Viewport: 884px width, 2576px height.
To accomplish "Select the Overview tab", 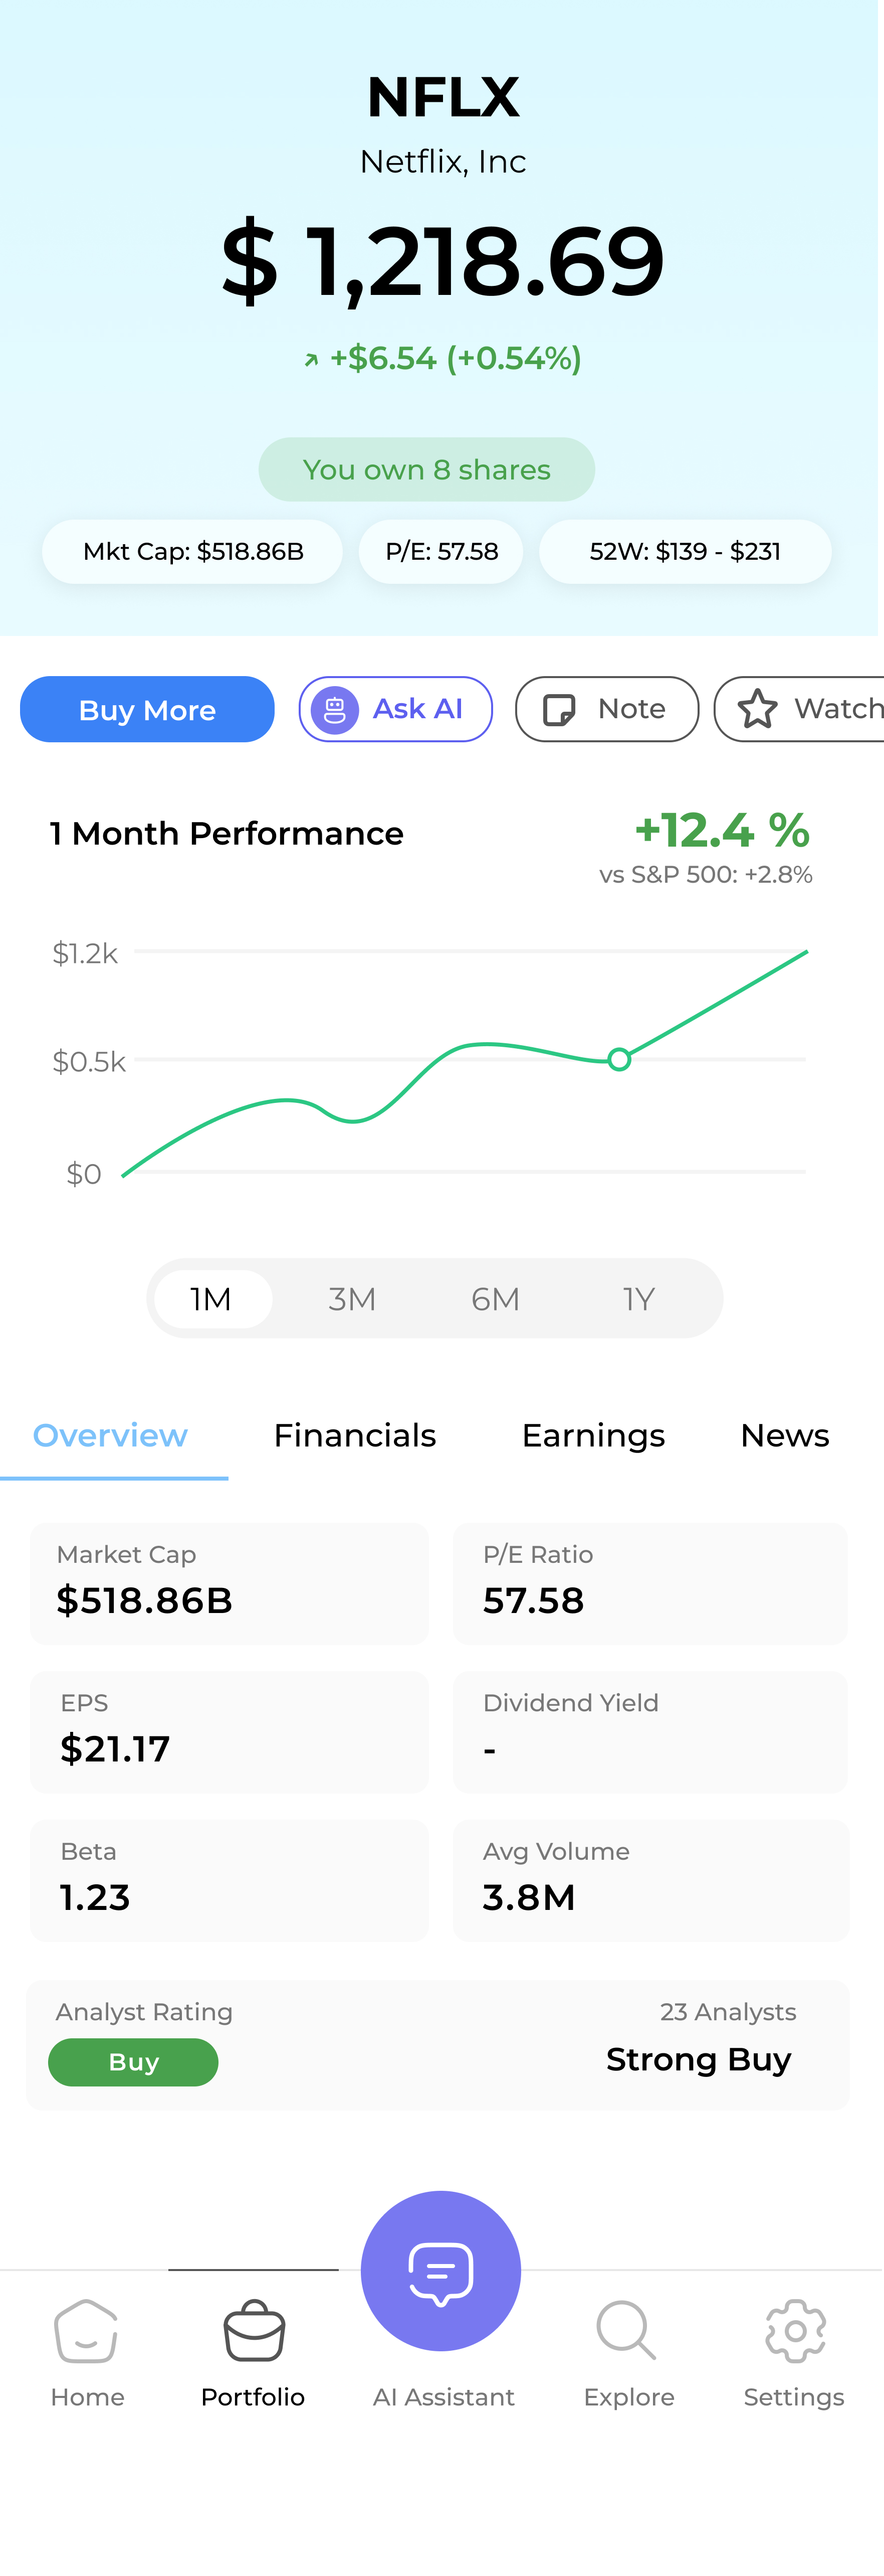I will (x=111, y=1436).
